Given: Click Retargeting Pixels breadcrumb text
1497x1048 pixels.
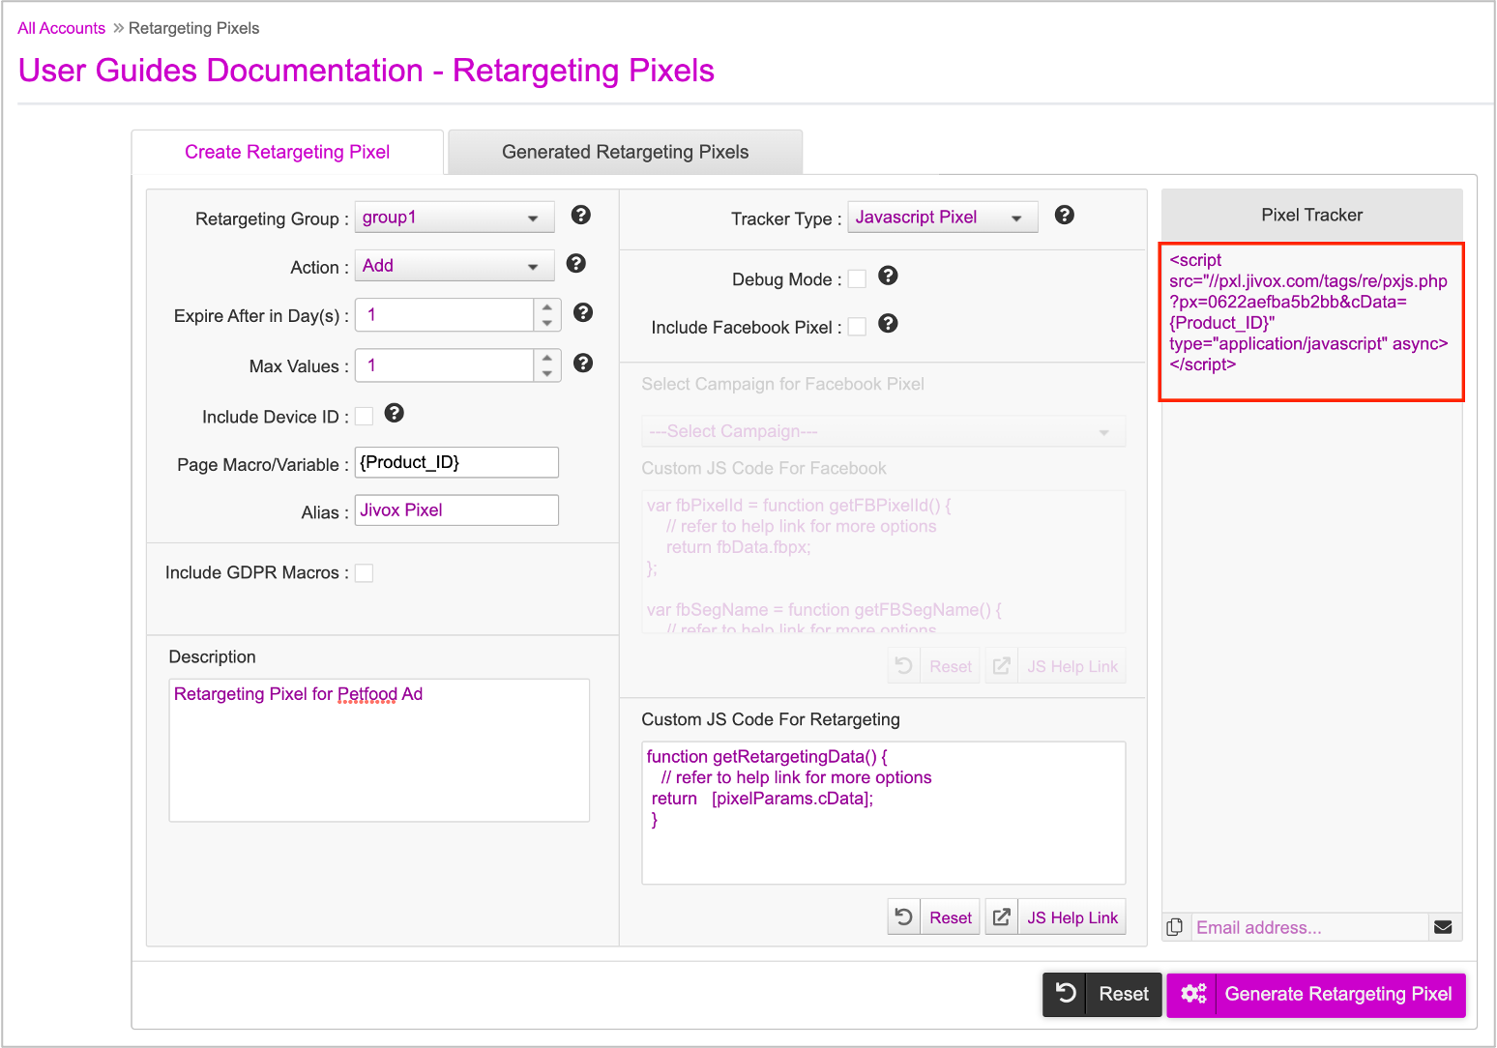Looking at the screenshot, I should tap(193, 28).
